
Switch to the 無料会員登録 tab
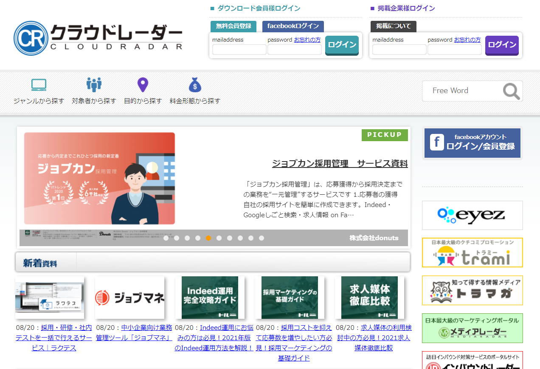click(233, 26)
